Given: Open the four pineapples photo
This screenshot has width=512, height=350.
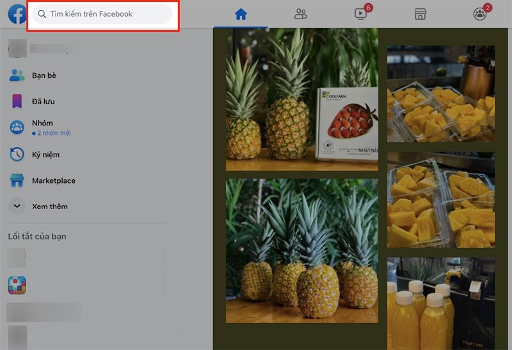Looking at the screenshot, I should [302, 251].
